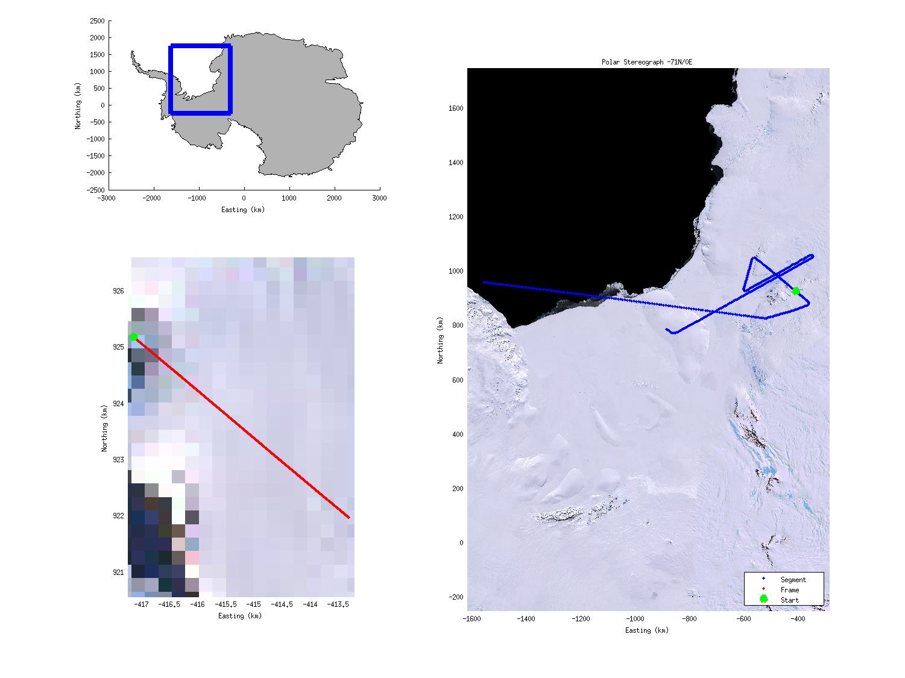Click the "1600" tick label on the satellite map

point(455,108)
